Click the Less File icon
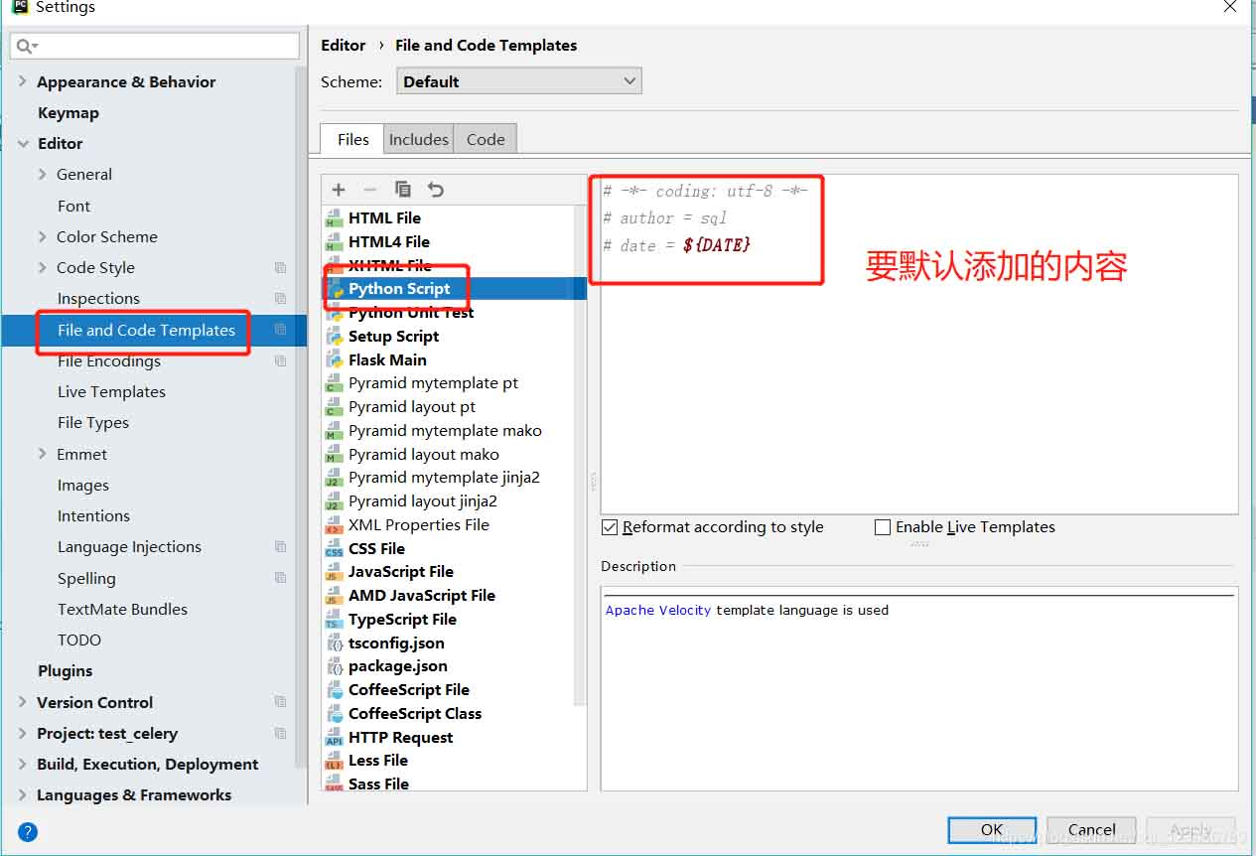The width and height of the screenshot is (1256, 856). point(334,761)
